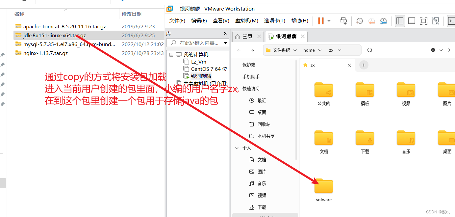The width and height of the screenshot is (455, 217).
Task: Close the 银河麒麟 VM tab
Action: (x=303, y=37)
